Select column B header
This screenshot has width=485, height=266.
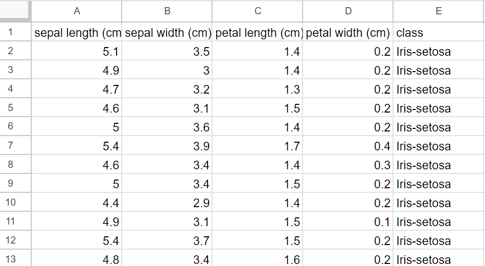(167, 11)
